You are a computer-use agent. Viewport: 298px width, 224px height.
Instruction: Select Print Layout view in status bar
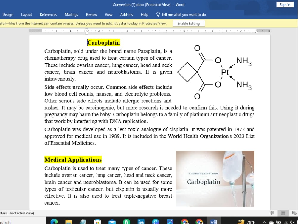(x=283, y=213)
